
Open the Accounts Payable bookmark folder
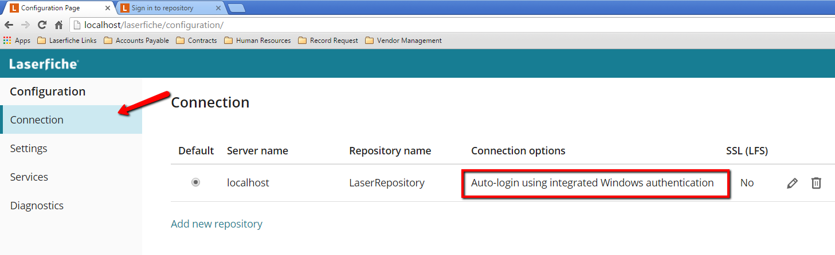click(137, 41)
